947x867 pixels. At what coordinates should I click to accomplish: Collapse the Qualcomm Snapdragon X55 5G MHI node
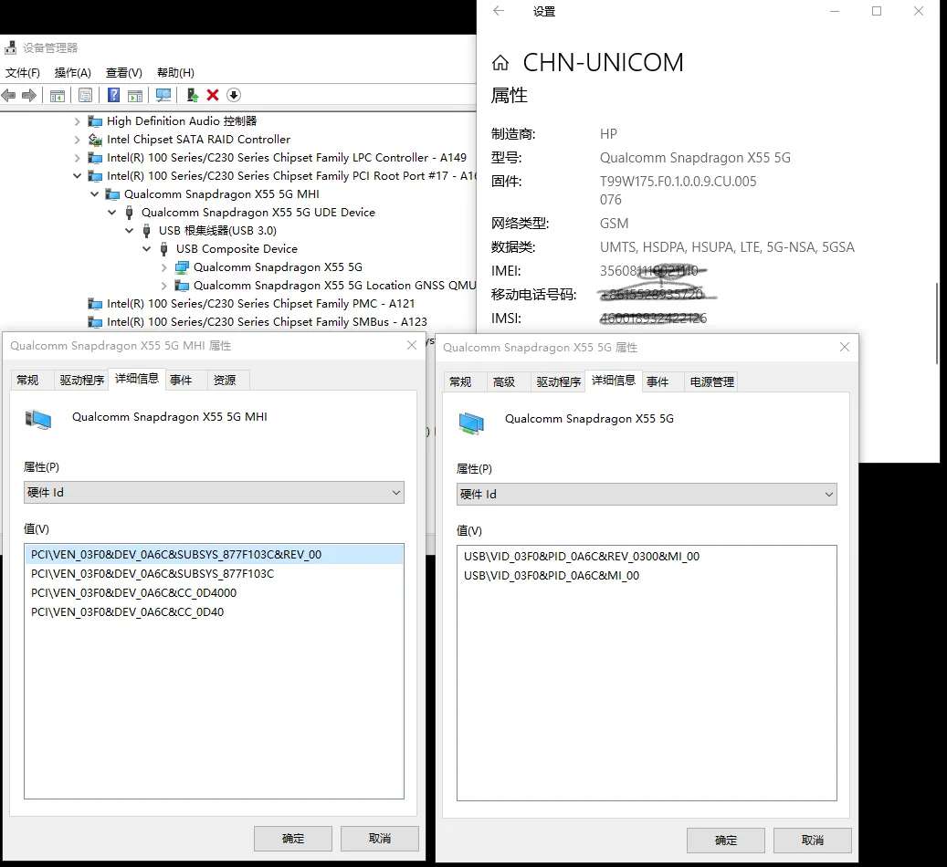(x=95, y=194)
